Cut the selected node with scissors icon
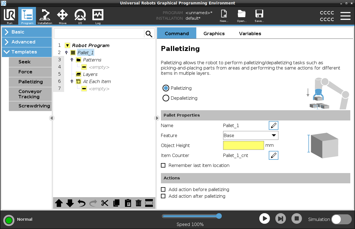Screen dimensions: 355x229 [105, 203]
